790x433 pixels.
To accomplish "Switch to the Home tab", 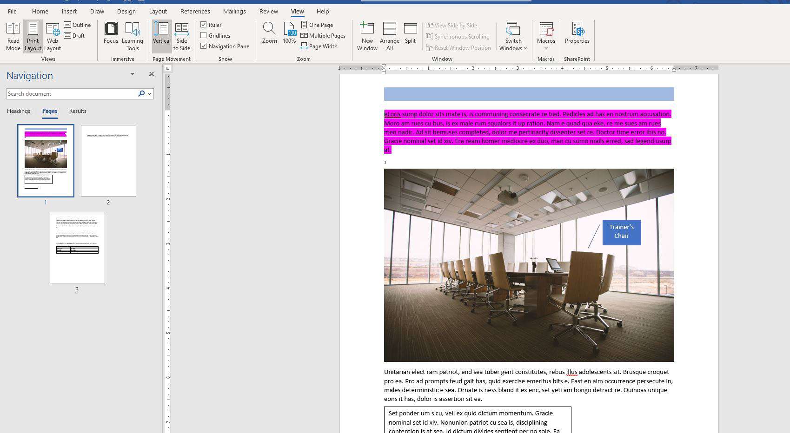I will click(x=40, y=11).
